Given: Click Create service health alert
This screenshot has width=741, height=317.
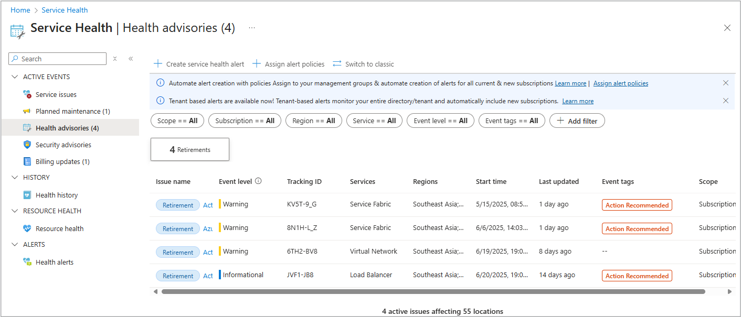Looking at the screenshot, I should pyautogui.click(x=199, y=64).
